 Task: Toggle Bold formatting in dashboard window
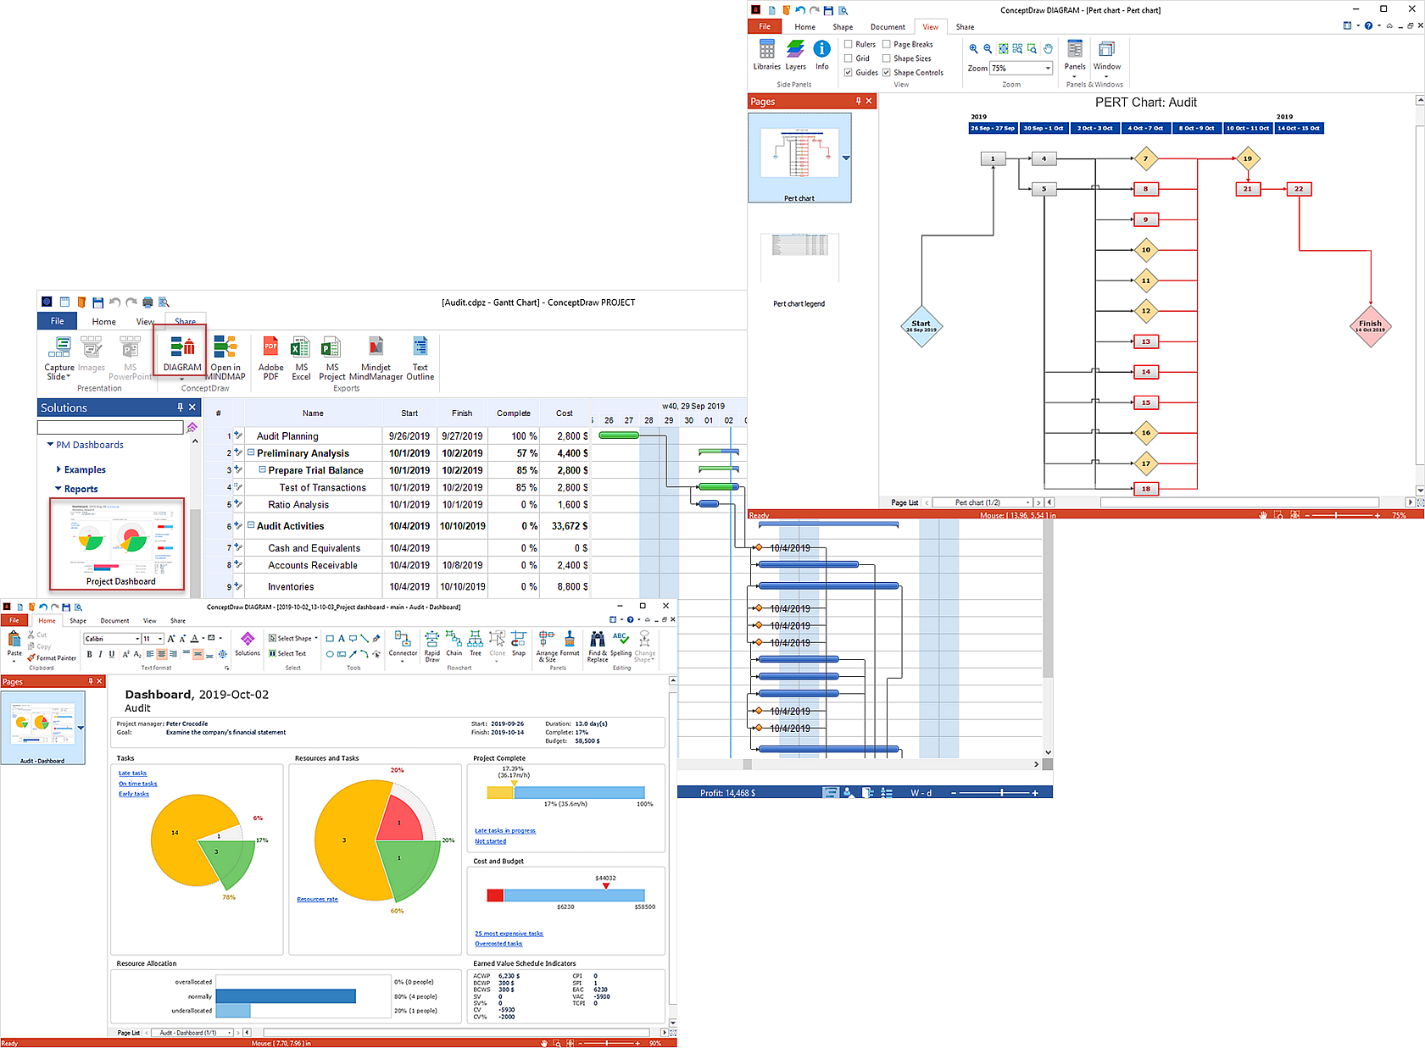click(89, 654)
